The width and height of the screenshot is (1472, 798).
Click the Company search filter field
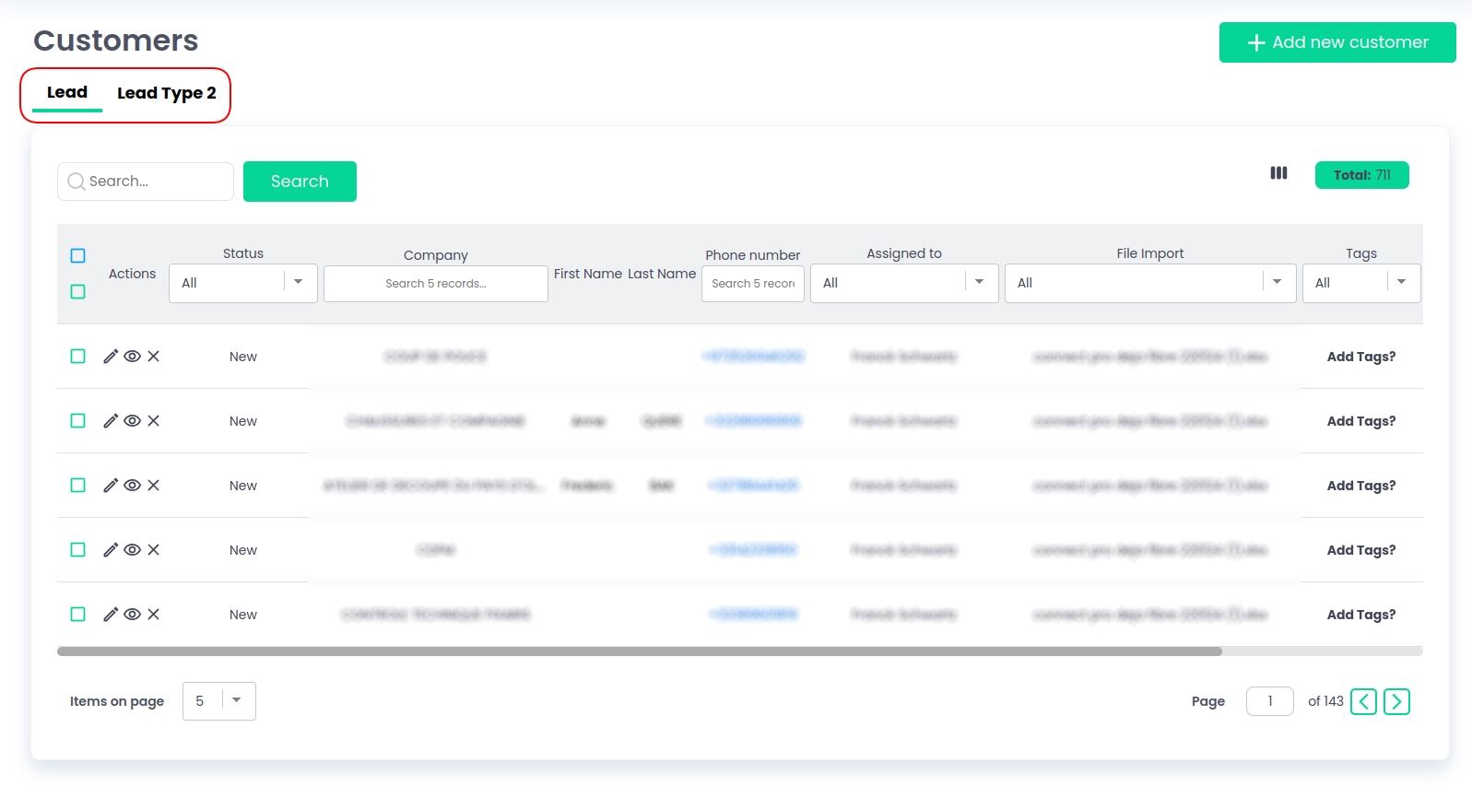click(x=436, y=284)
